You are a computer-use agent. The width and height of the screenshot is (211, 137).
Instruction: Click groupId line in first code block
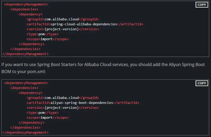click(x=63, y=19)
